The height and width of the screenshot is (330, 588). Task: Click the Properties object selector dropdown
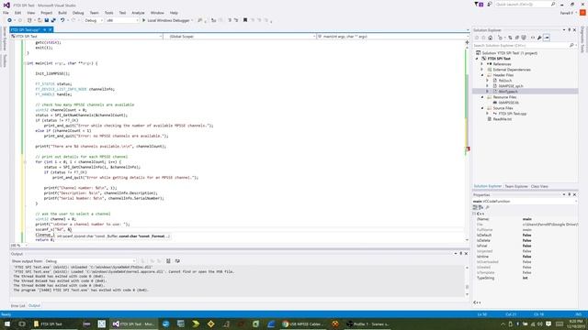[x=525, y=202]
